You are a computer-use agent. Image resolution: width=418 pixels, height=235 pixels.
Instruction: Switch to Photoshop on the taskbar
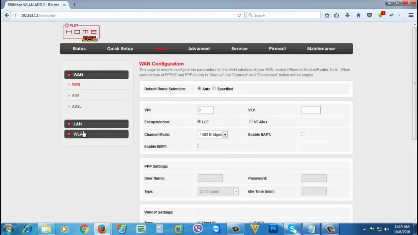pyautogui.click(x=273, y=229)
